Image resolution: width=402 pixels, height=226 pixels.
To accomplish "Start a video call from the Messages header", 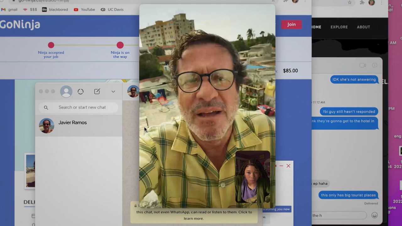I will pyautogui.click(x=363, y=65).
